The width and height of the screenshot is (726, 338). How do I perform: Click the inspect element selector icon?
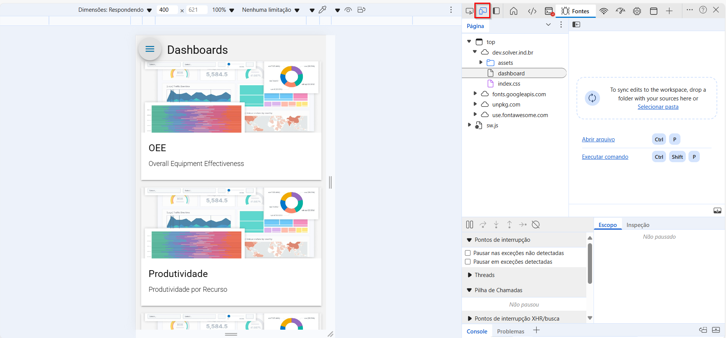click(469, 11)
